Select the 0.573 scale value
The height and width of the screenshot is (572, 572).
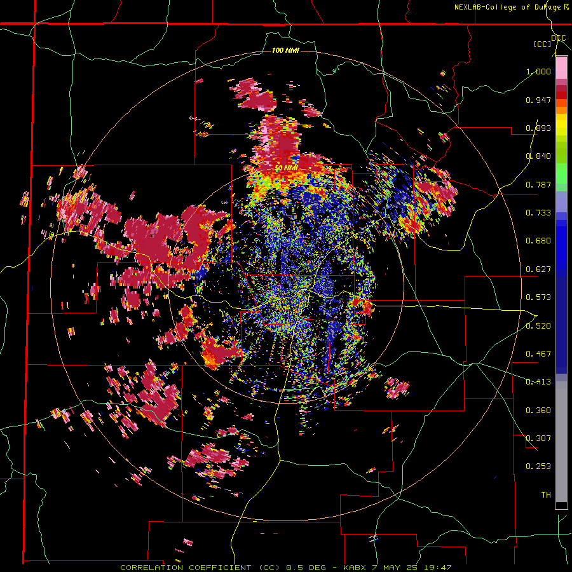pyautogui.click(x=538, y=297)
